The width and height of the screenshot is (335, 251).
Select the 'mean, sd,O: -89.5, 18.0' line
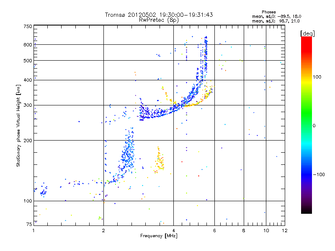click(x=277, y=16)
